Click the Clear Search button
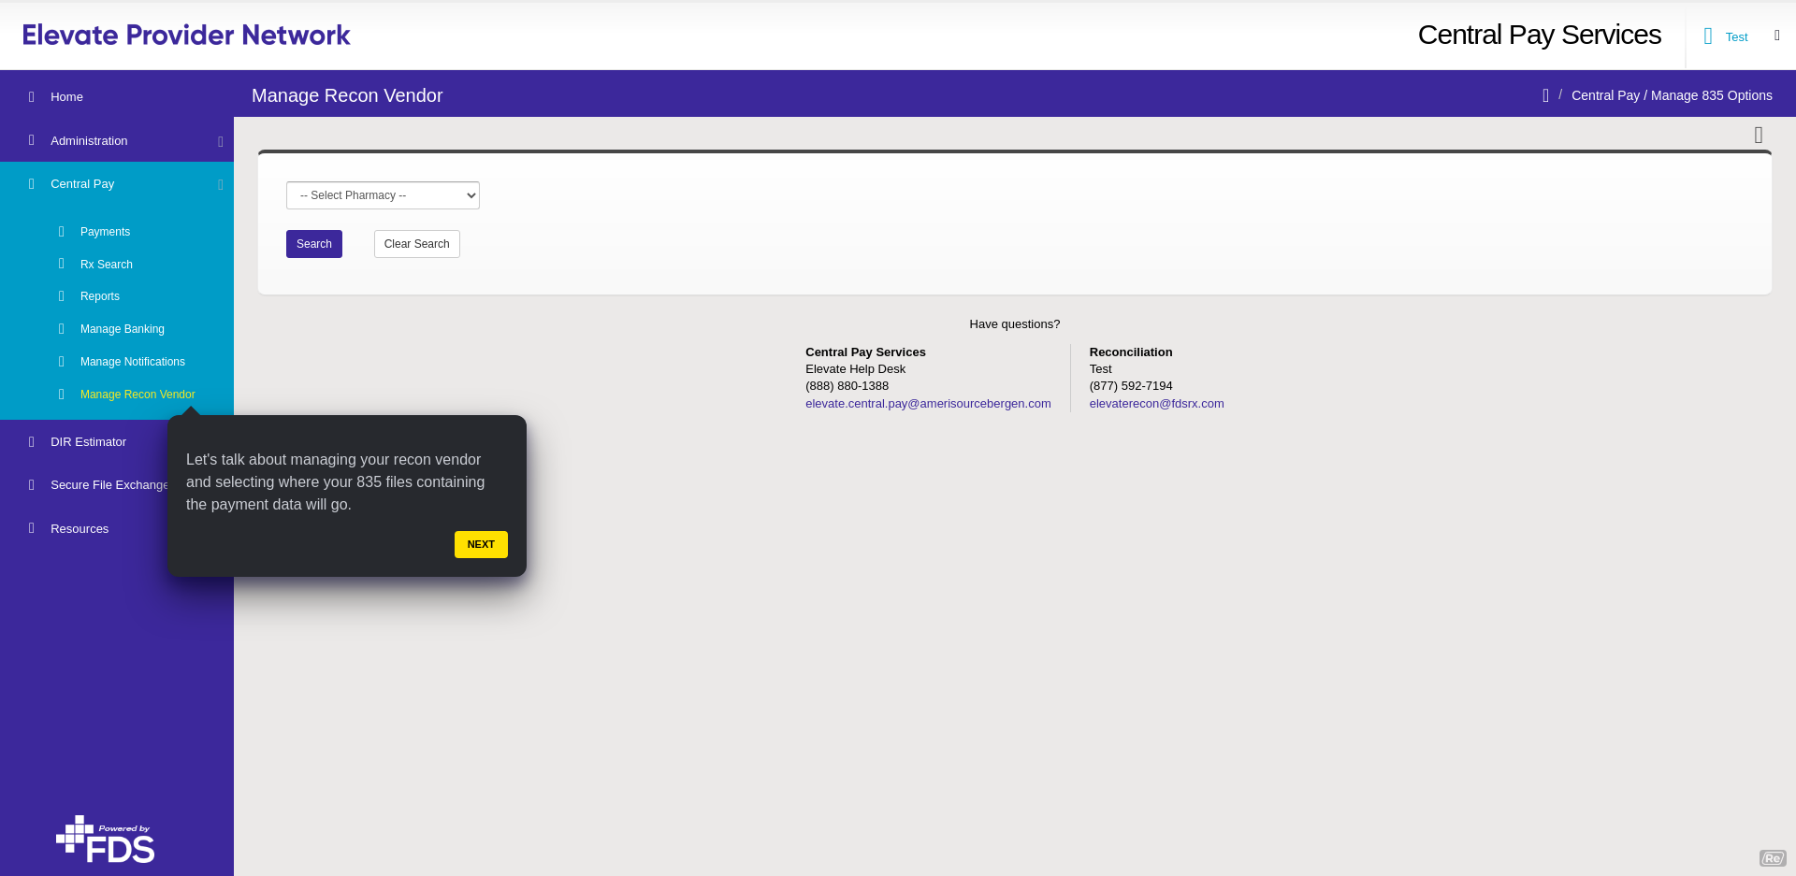The image size is (1796, 876). pos(416,244)
